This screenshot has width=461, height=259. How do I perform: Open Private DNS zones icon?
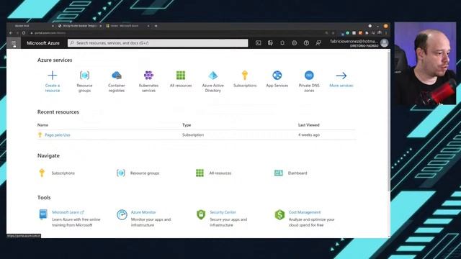[x=309, y=76]
